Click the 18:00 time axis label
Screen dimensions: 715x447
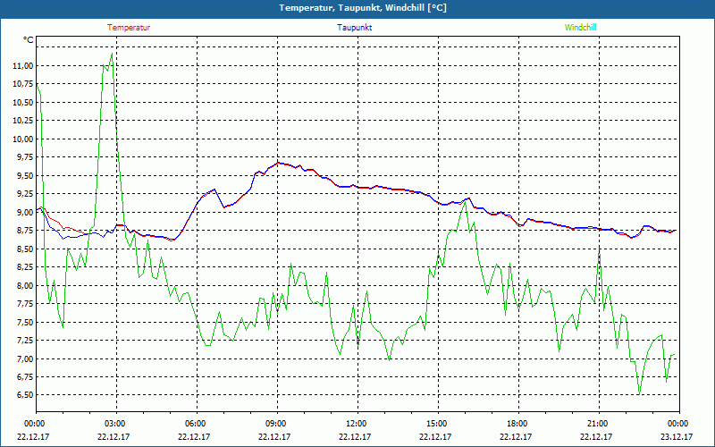tap(516, 423)
